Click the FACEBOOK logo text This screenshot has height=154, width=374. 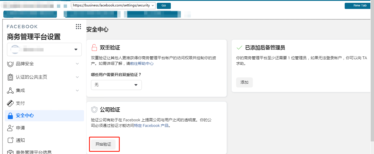tap(22, 27)
